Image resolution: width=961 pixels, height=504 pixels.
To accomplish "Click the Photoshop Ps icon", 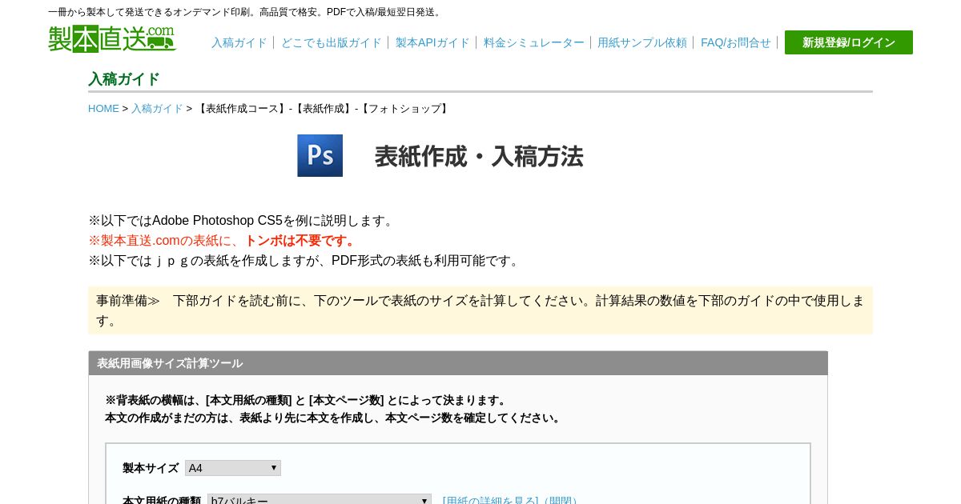I will [320, 155].
